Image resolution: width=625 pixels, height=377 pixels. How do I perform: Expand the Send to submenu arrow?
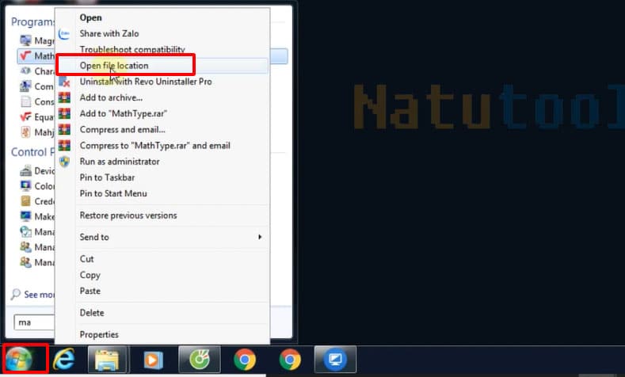point(260,237)
